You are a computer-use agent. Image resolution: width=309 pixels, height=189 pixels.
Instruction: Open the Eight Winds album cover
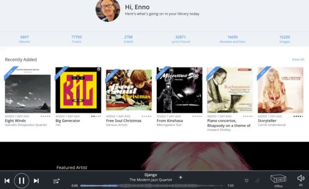tap(28, 90)
